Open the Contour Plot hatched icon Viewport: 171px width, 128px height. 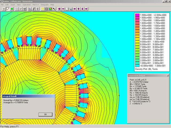[46, 9]
